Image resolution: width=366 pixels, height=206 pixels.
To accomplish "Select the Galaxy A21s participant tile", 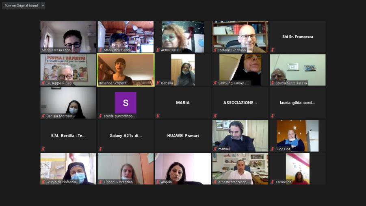I will pos(126,136).
